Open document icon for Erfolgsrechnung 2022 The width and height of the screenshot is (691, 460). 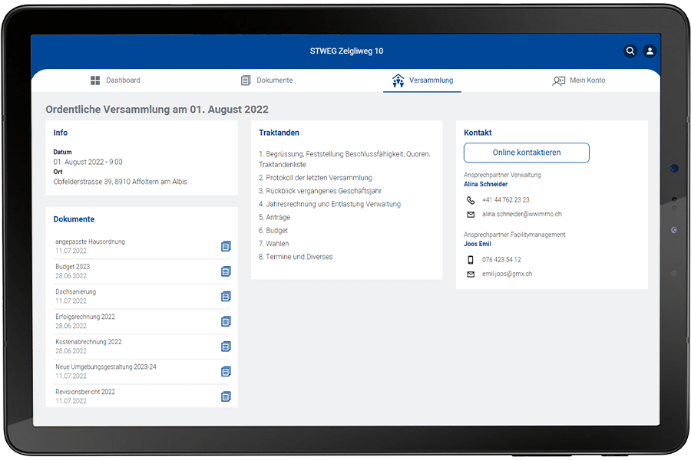226,321
